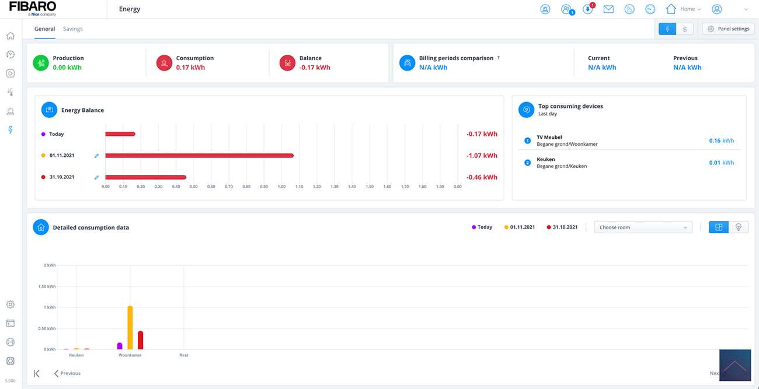Click the envelope messages icon
The width and height of the screenshot is (759, 389).
coord(608,9)
